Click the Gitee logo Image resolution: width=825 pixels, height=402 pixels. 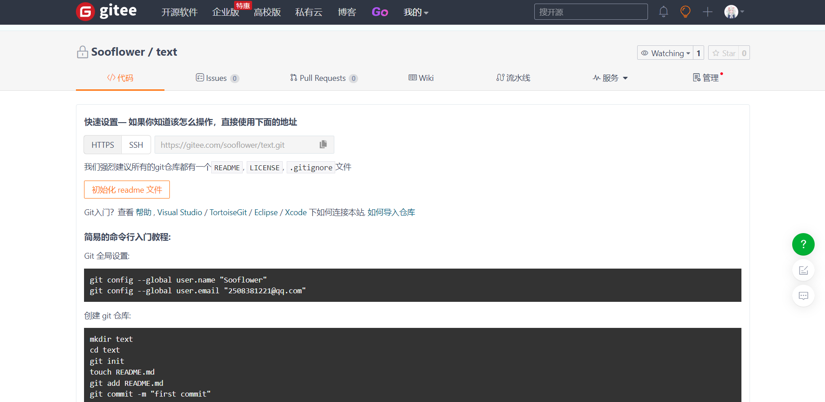pos(106,11)
